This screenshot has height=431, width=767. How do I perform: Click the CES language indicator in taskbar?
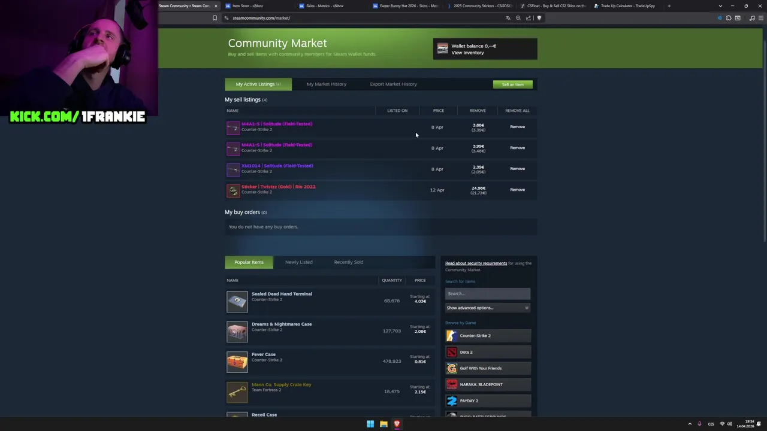pyautogui.click(x=711, y=424)
